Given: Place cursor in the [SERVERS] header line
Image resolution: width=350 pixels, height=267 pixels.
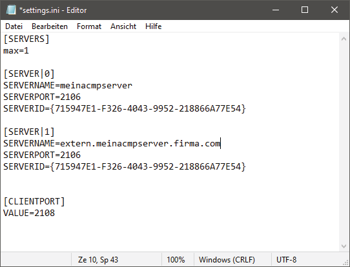Looking at the screenshot, I should tap(26, 39).
